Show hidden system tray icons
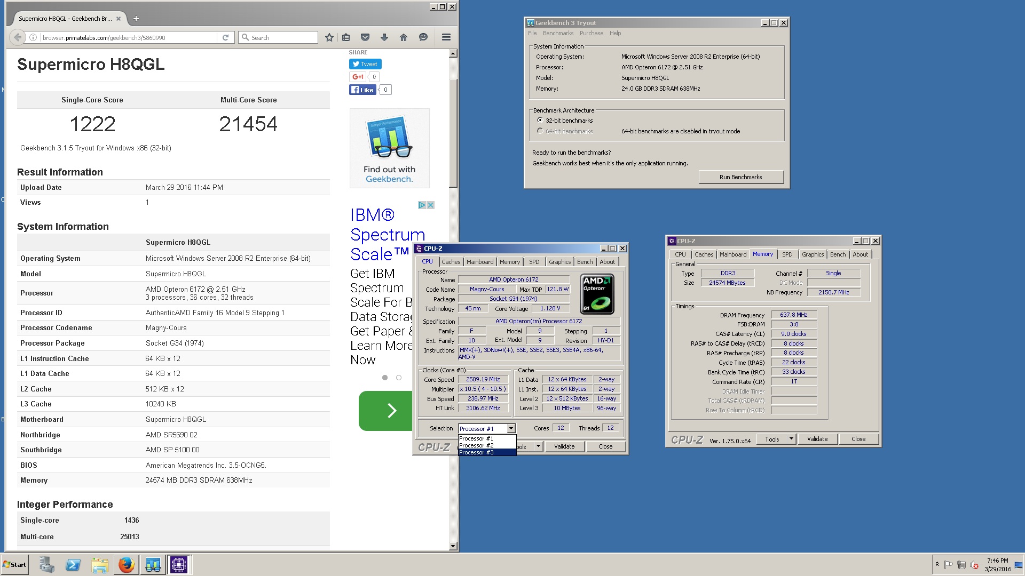Viewport: 1025px width, 576px height. click(937, 564)
